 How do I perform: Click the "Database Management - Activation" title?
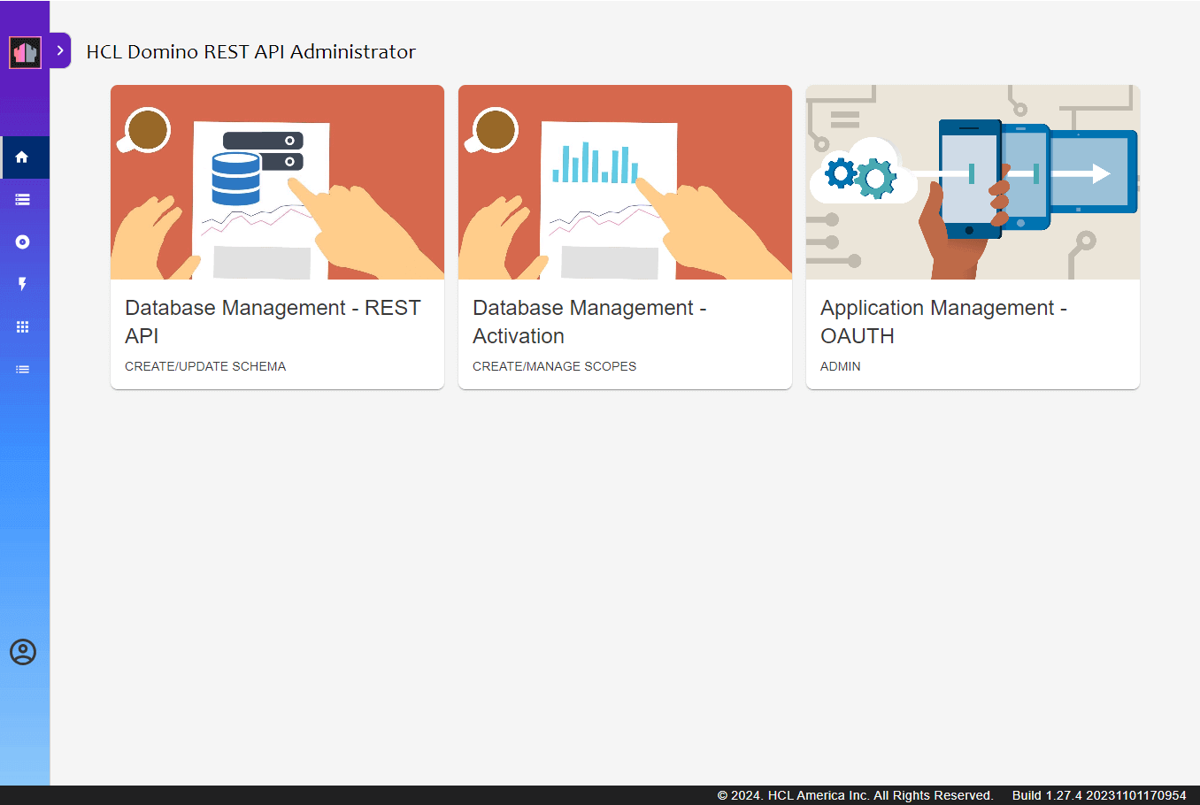(x=589, y=322)
